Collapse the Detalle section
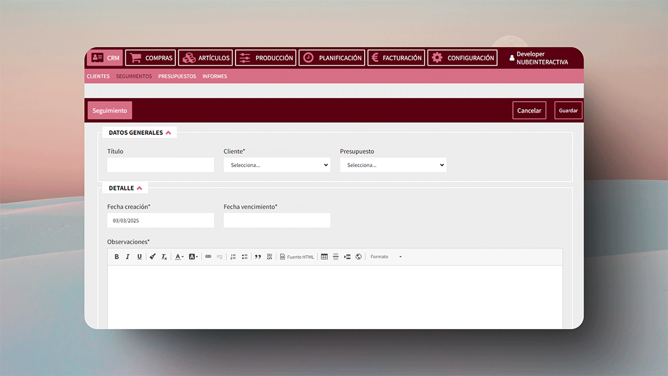668x376 pixels. (x=125, y=188)
